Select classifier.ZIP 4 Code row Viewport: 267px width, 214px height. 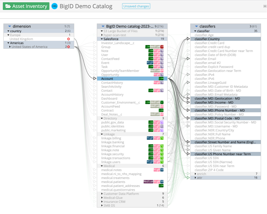tap(226, 170)
